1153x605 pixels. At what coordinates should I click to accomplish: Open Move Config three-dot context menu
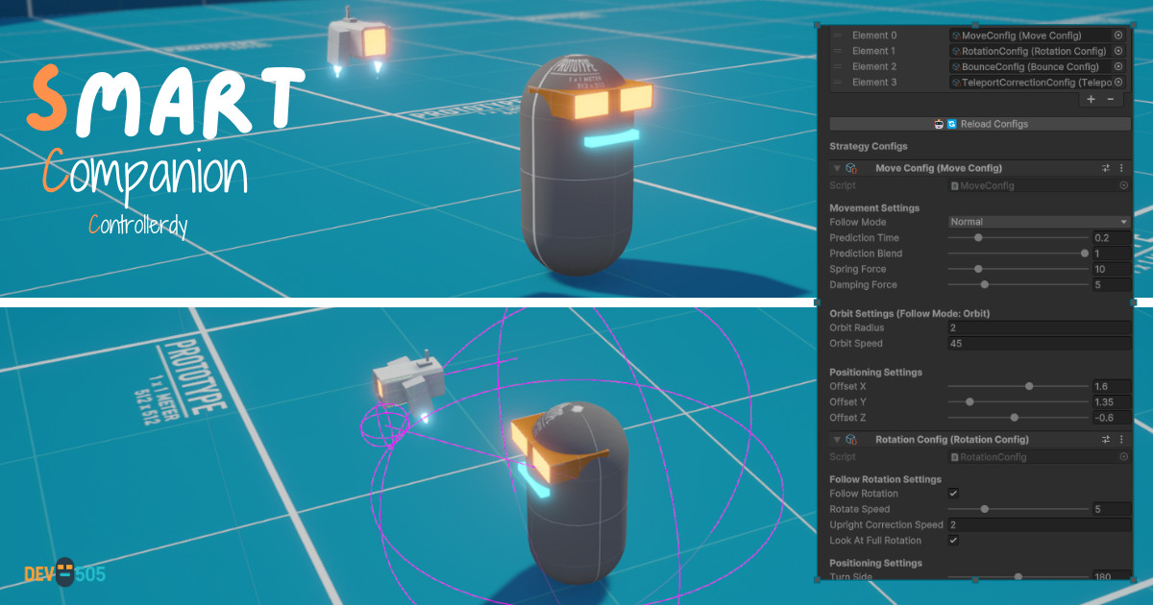click(x=1121, y=168)
